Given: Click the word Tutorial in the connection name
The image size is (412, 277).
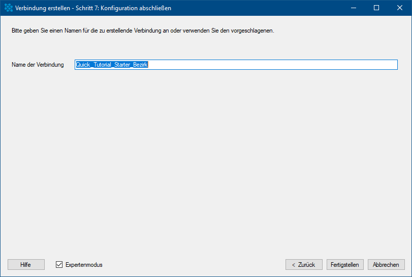Looking at the screenshot, I should [103, 65].
